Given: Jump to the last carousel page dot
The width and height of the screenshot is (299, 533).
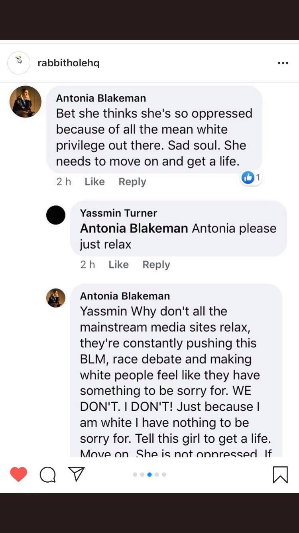Looking at the screenshot, I should (x=164, y=475).
